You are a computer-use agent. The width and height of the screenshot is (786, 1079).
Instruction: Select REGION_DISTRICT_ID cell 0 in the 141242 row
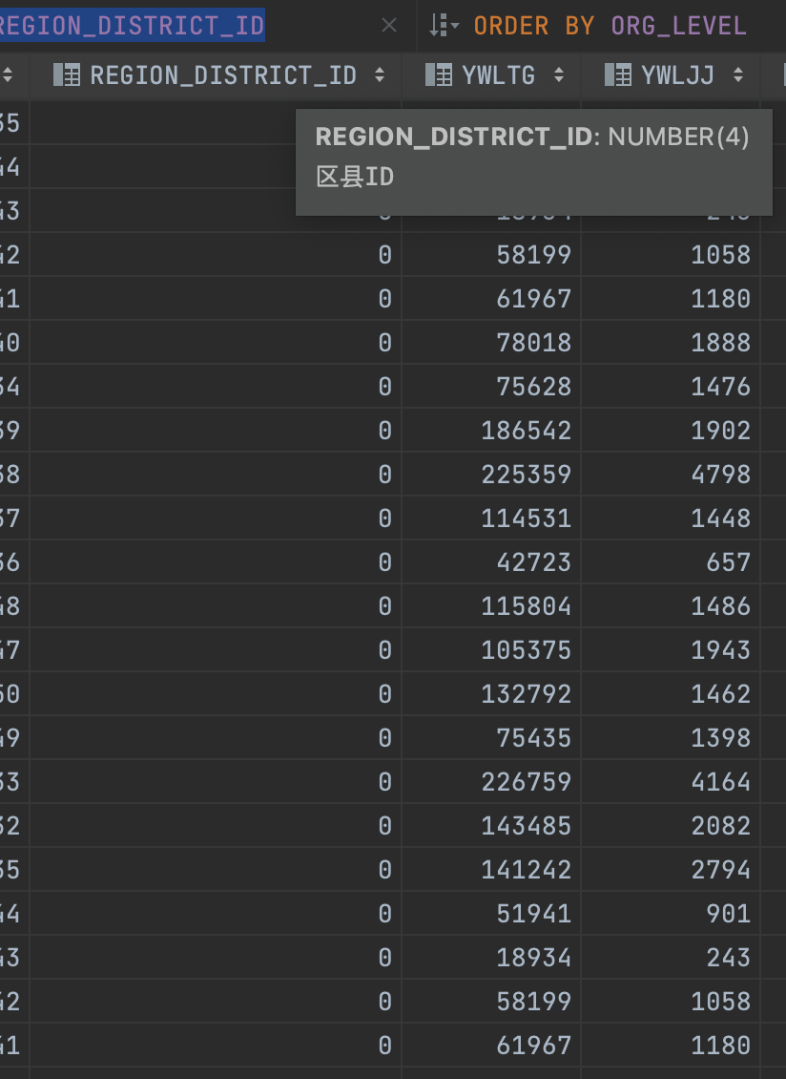[216, 869]
